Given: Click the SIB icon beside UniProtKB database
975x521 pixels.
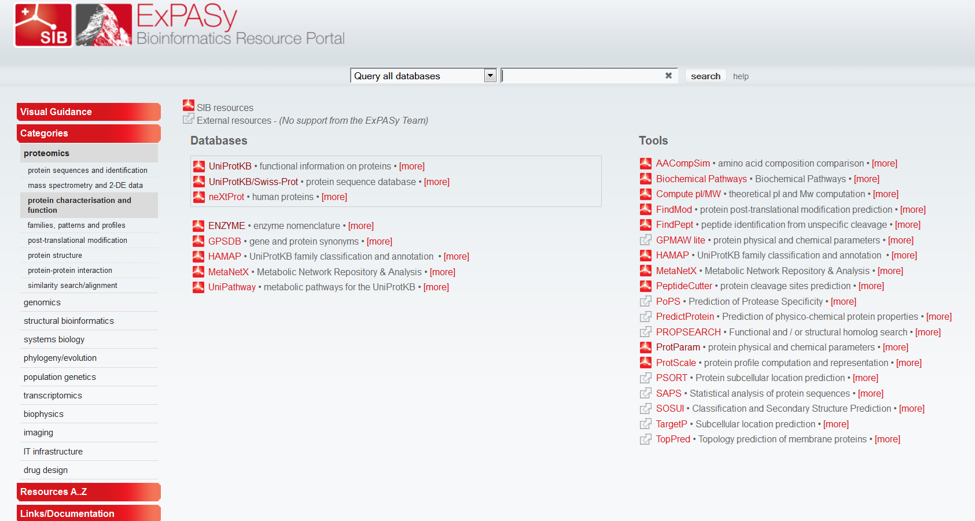Looking at the screenshot, I should click(199, 166).
